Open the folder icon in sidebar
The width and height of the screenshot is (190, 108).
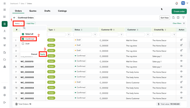click(5, 60)
